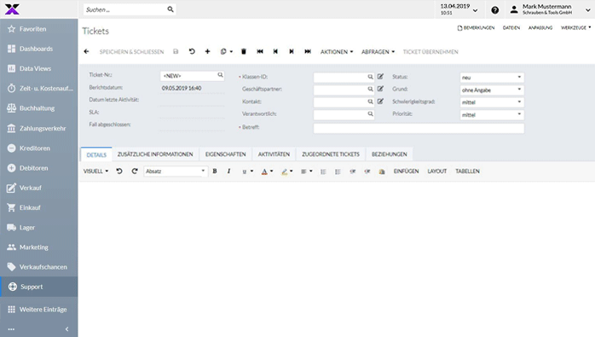Viewport: 595px width, 337px height.
Task: Open the Favoriten sidebar entry
Action: [38, 29]
